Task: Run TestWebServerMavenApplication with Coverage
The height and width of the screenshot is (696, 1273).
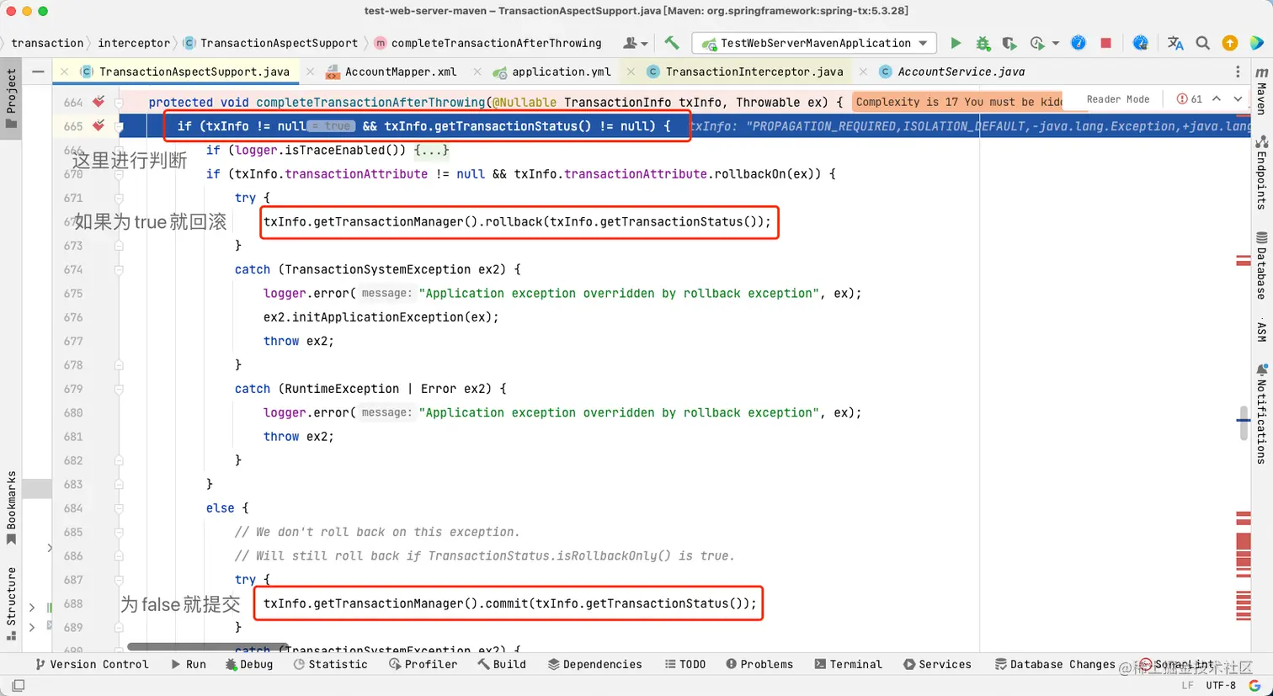Action: point(1010,42)
